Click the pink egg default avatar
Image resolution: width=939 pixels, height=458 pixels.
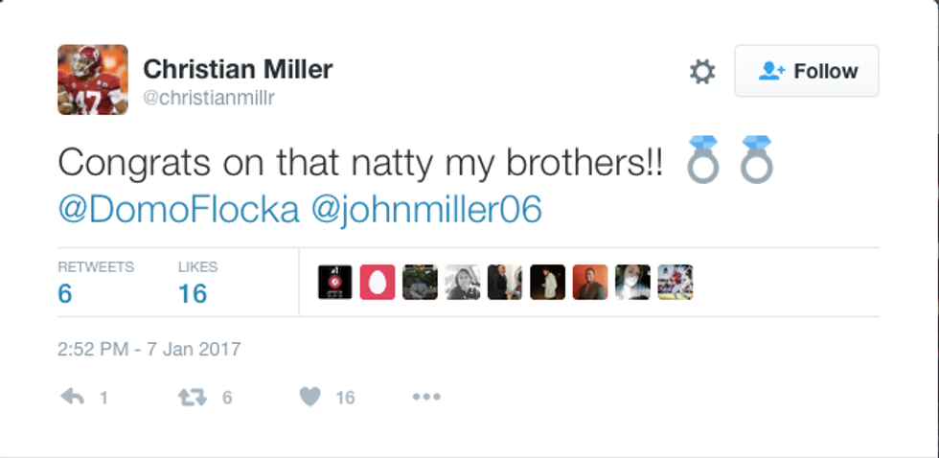378,283
